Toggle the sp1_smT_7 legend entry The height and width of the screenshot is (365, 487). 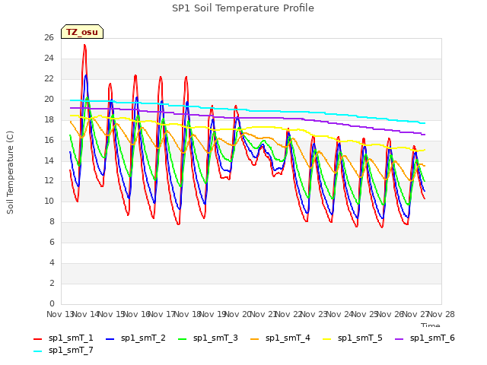point(63,350)
